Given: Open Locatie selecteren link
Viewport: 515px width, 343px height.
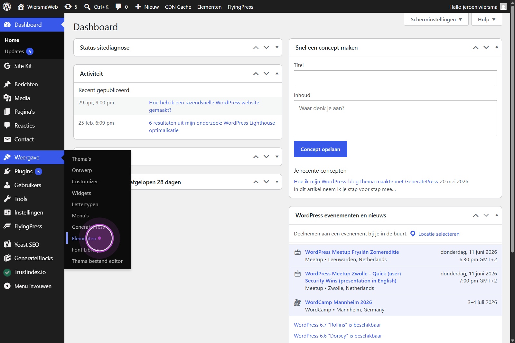Looking at the screenshot, I should [439, 234].
